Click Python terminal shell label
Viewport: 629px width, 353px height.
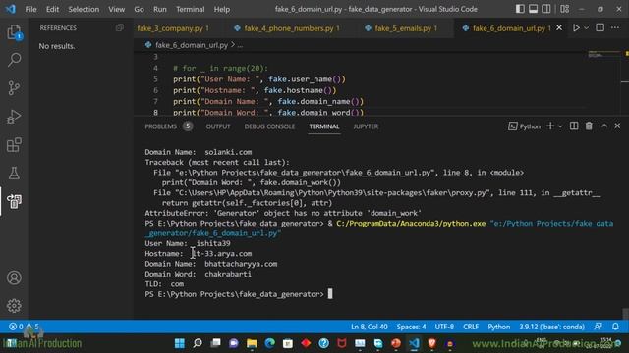point(525,126)
